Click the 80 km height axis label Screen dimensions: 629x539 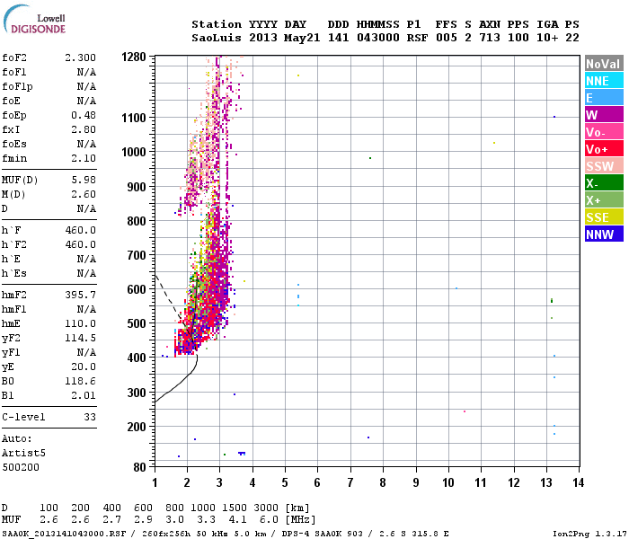139,467
